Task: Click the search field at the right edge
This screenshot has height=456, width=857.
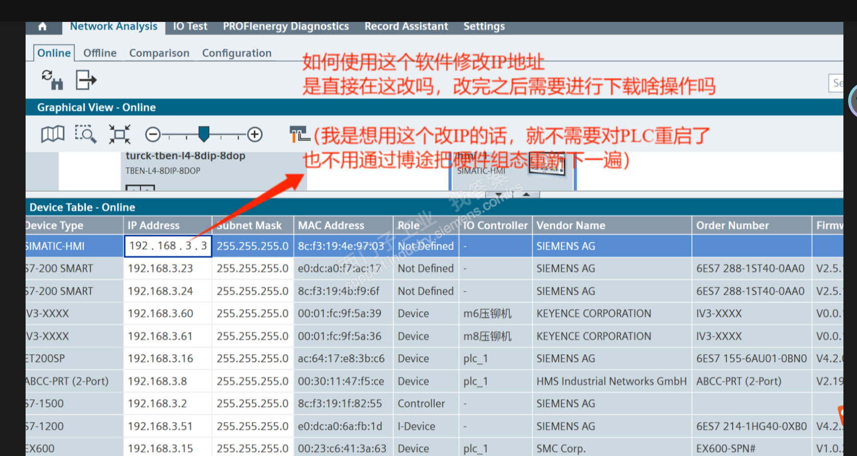Action: pos(836,83)
